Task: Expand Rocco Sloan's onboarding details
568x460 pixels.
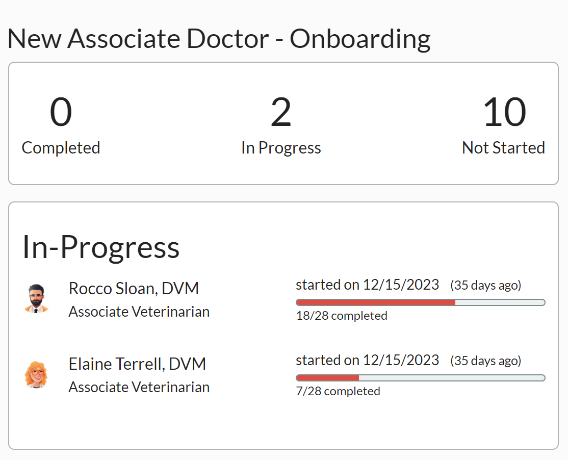Action: (x=134, y=288)
